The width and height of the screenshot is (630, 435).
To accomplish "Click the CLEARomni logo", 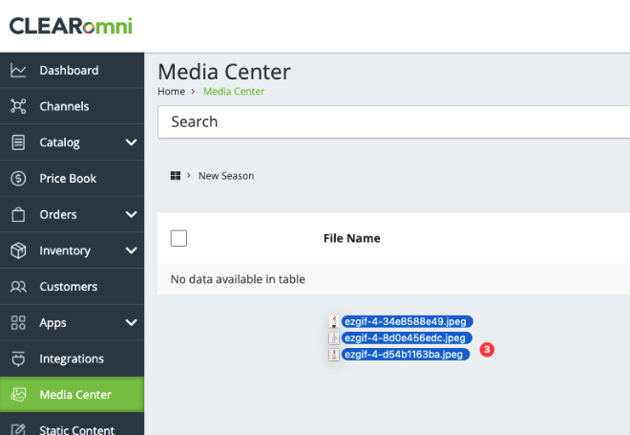I will (x=71, y=26).
